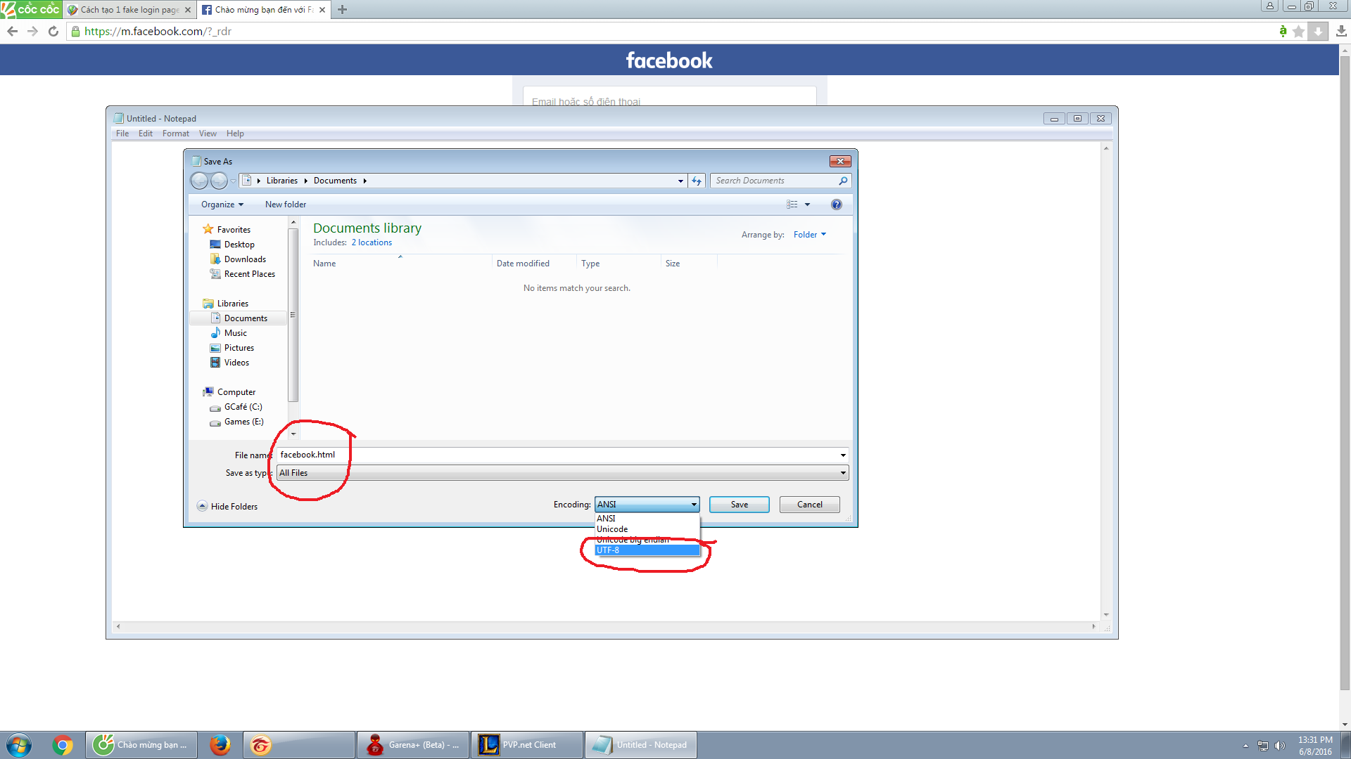Click the browser download arrow icon
Screen dimensions: 1351x759
1341,31
